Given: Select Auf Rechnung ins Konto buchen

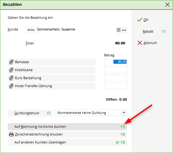Looking at the screenshot, I should point(67,127).
